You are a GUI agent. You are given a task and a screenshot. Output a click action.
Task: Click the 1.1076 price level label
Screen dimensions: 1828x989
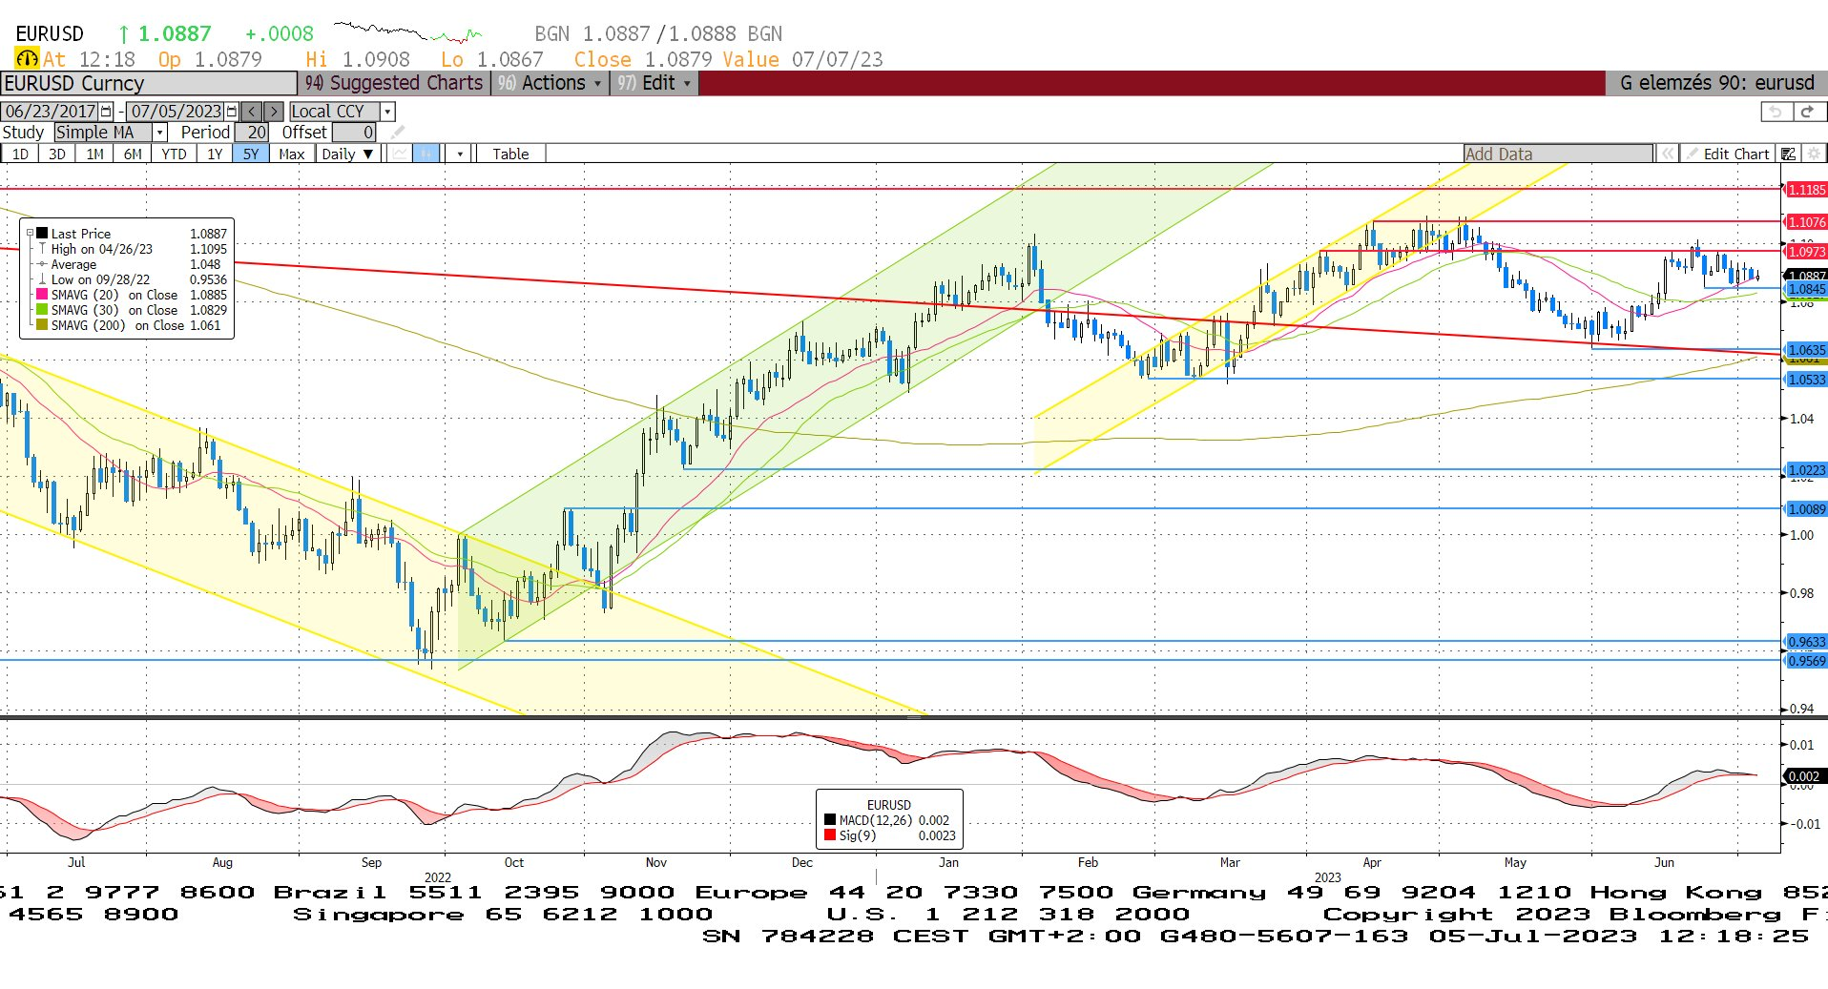[x=1806, y=222]
